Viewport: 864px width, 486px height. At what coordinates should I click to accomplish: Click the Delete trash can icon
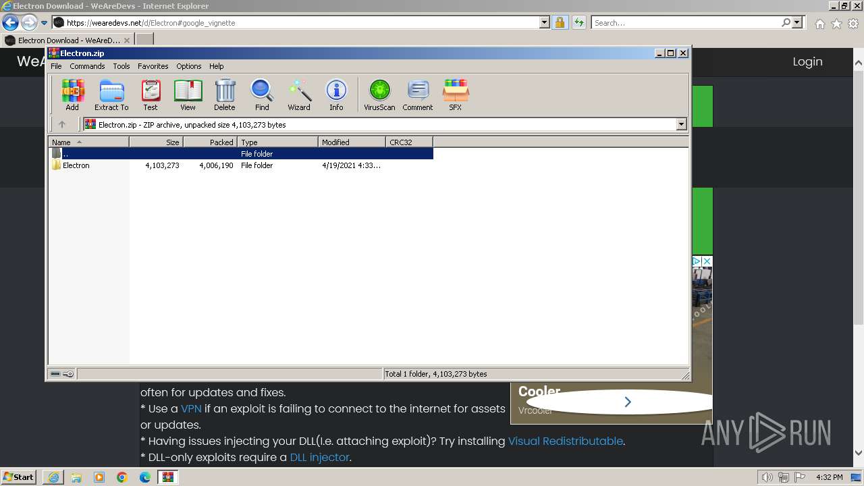tap(225, 94)
